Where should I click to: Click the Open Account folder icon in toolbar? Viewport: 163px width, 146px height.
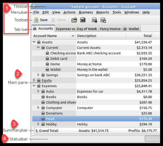74,20
